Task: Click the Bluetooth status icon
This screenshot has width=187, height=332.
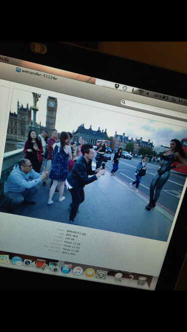Action: coord(133,90)
